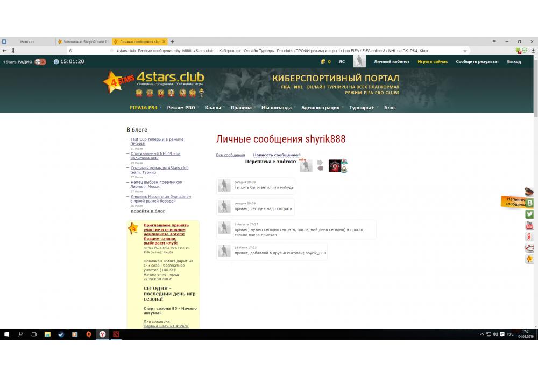The height and width of the screenshot is (377, 538).
Task: Click the VK social sidebar icon
Action: [530, 203]
